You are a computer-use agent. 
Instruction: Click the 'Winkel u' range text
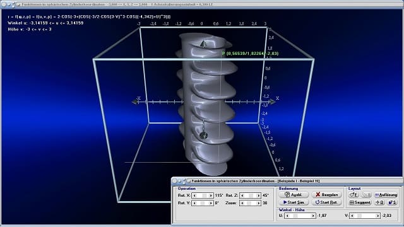click(45, 23)
